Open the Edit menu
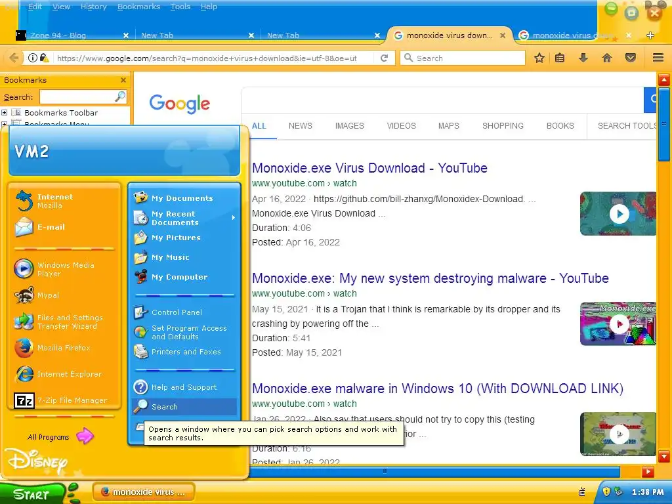The height and width of the screenshot is (504, 672). coord(35,7)
